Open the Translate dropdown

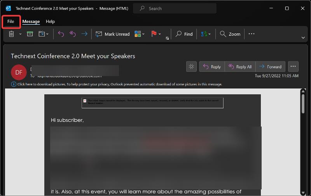click(206, 34)
